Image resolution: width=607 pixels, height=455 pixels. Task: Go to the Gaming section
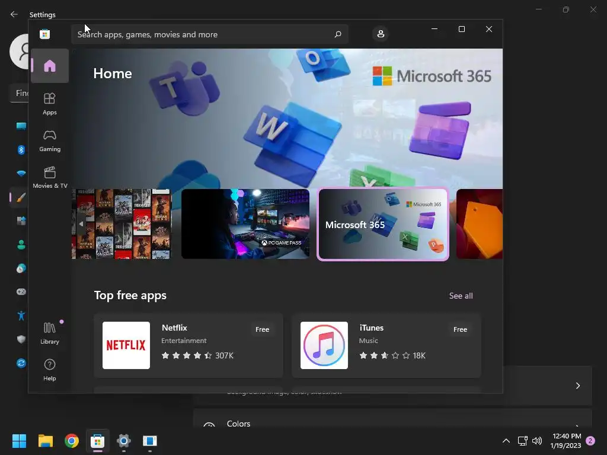click(50, 141)
